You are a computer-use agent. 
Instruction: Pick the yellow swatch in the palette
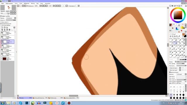click(x=182, y=28)
